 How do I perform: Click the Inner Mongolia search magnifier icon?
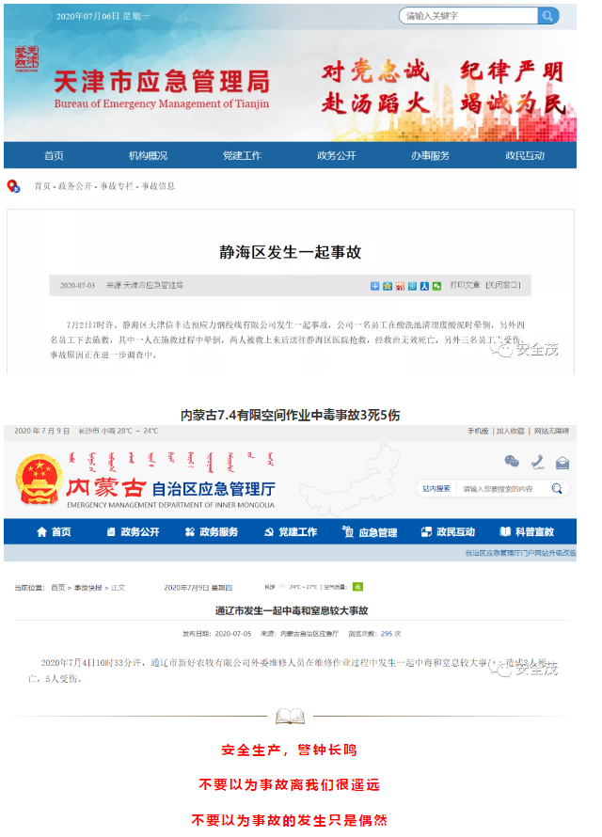click(x=557, y=488)
